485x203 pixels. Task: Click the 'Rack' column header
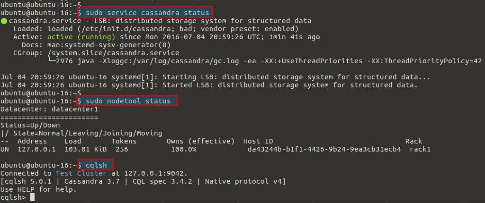pyautogui.click(x=413, y=141)
